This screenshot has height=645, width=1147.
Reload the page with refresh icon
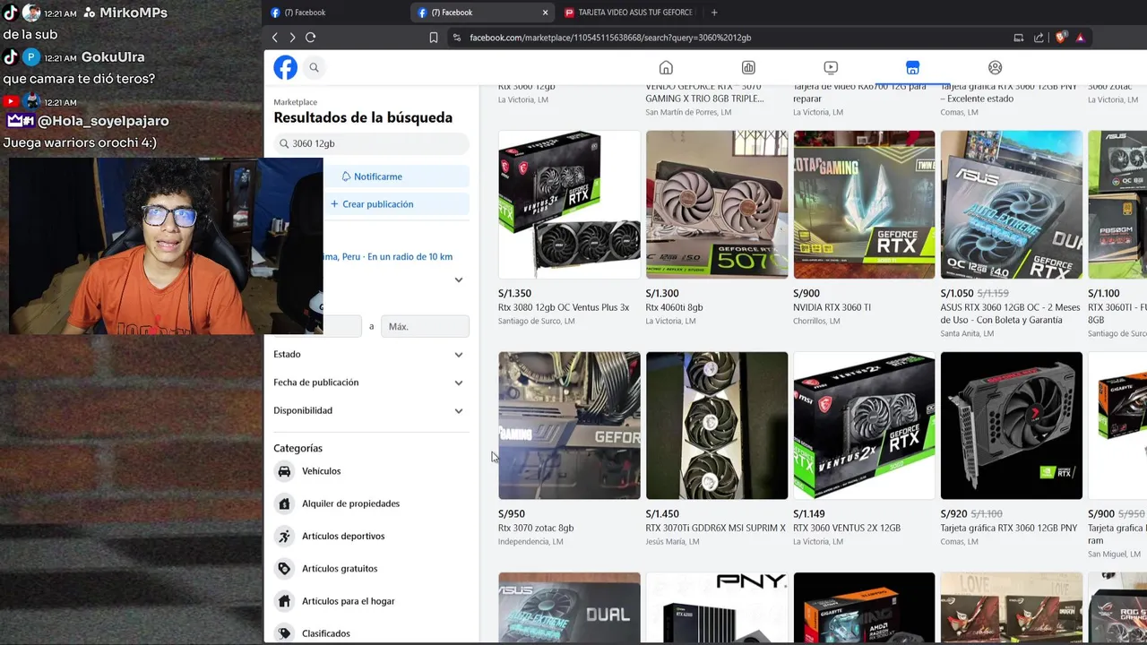click(x=310, y=38)
